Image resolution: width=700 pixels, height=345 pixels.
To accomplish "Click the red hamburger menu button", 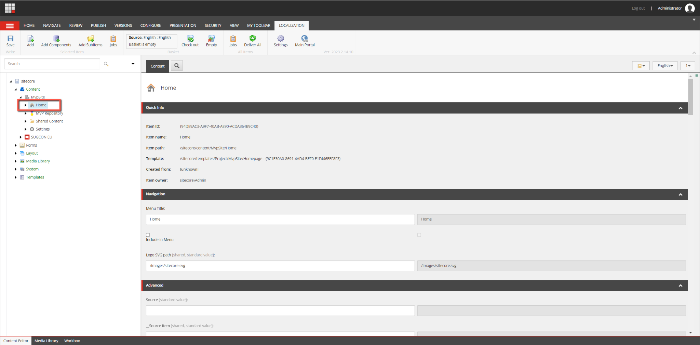I will pyautogui.click(x=10, y=26).
